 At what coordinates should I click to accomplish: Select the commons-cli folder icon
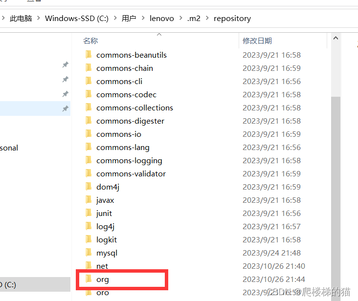pyautogui.click(x=89, y=81)
